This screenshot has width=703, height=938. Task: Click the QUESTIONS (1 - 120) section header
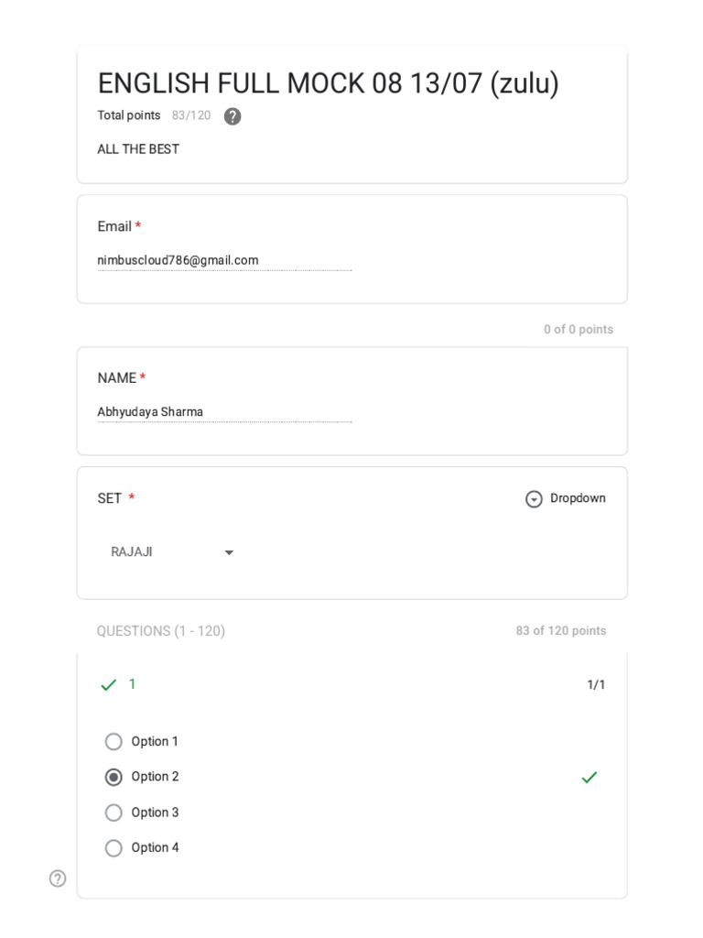(161, 631)
